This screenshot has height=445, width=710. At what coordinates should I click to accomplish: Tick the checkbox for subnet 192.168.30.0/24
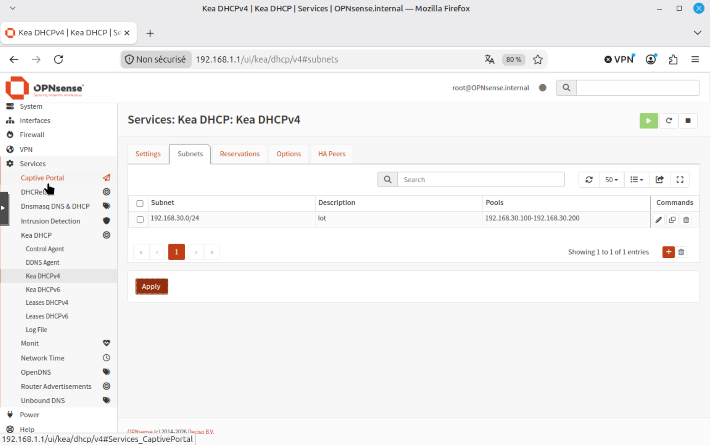pyautogui.click(x=140, y=219)
